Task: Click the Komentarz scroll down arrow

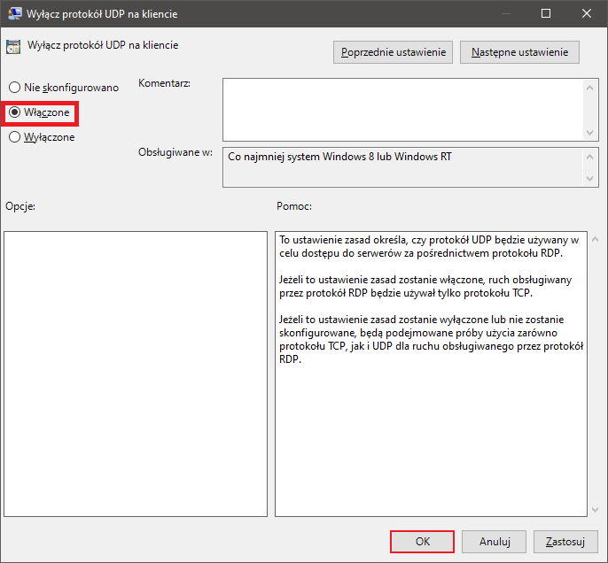Action: point(589,133)
